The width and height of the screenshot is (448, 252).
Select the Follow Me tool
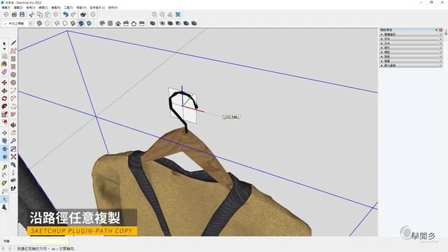pyautogui.click(x=4, y=106)
